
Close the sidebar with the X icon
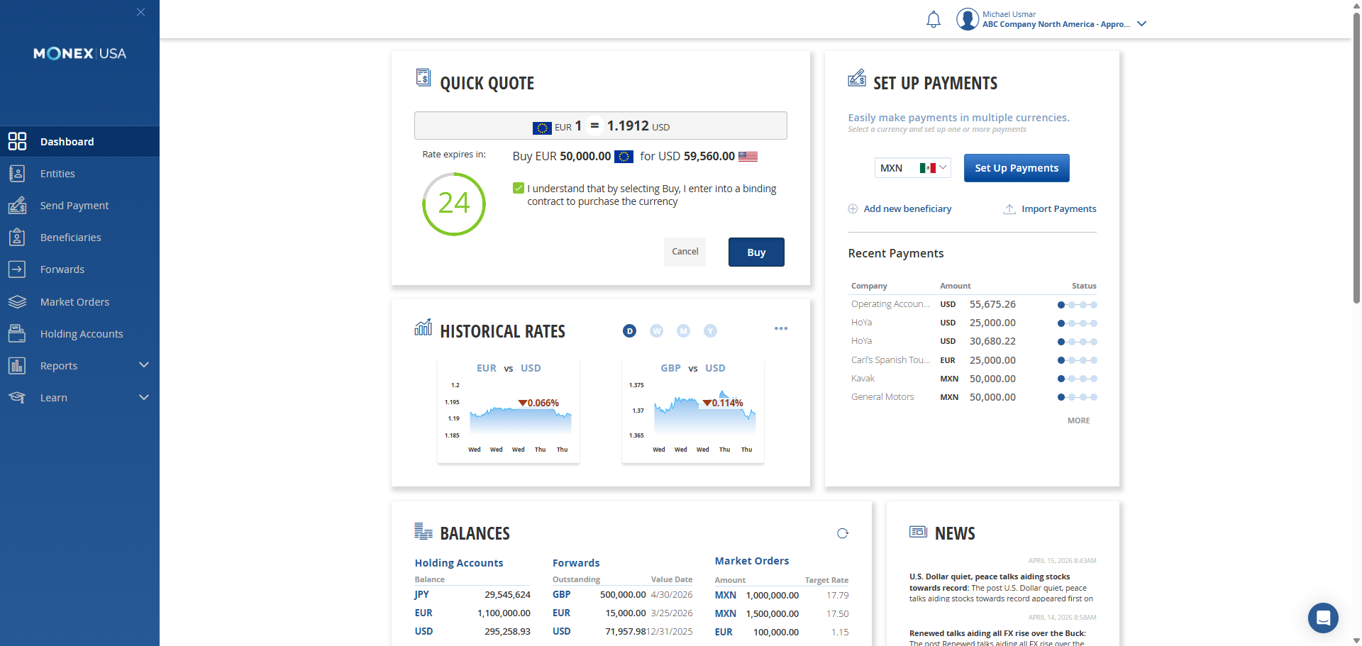[141, 12]
